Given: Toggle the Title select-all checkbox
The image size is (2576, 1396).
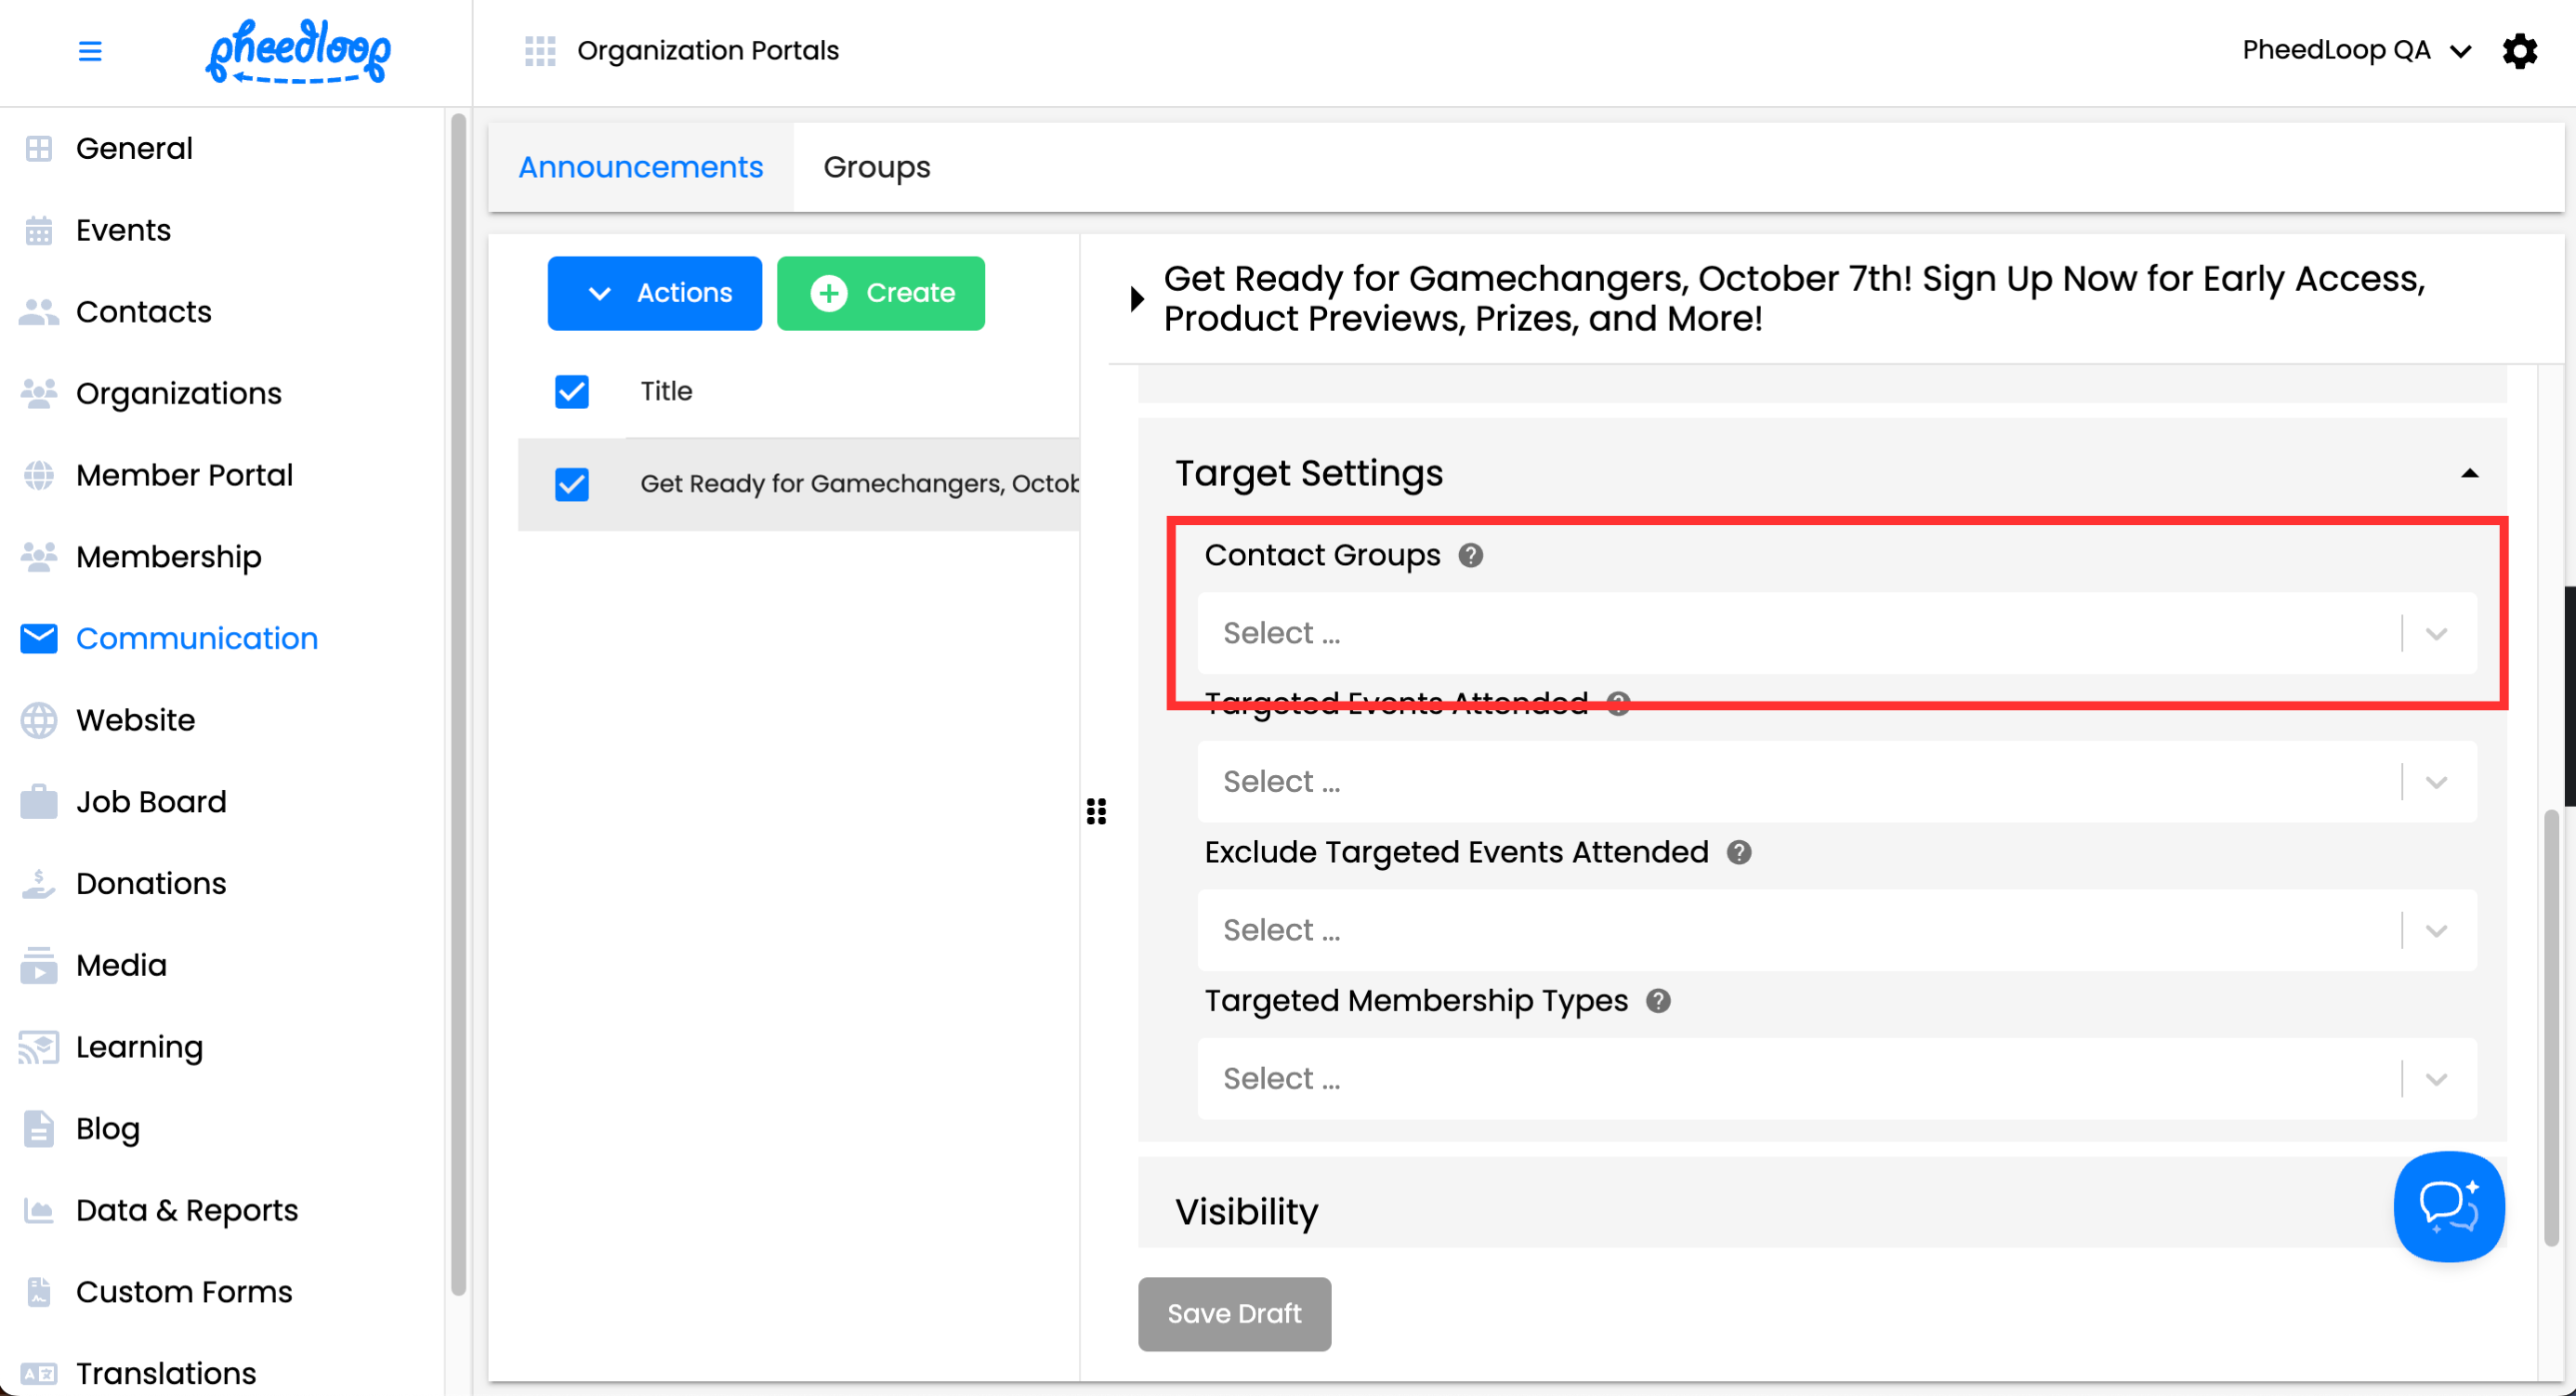Looking at the screenshot, I should click(572, 391).
